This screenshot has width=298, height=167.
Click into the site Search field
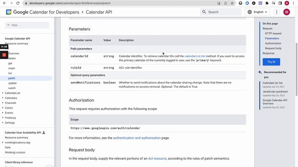pos(221,12)
